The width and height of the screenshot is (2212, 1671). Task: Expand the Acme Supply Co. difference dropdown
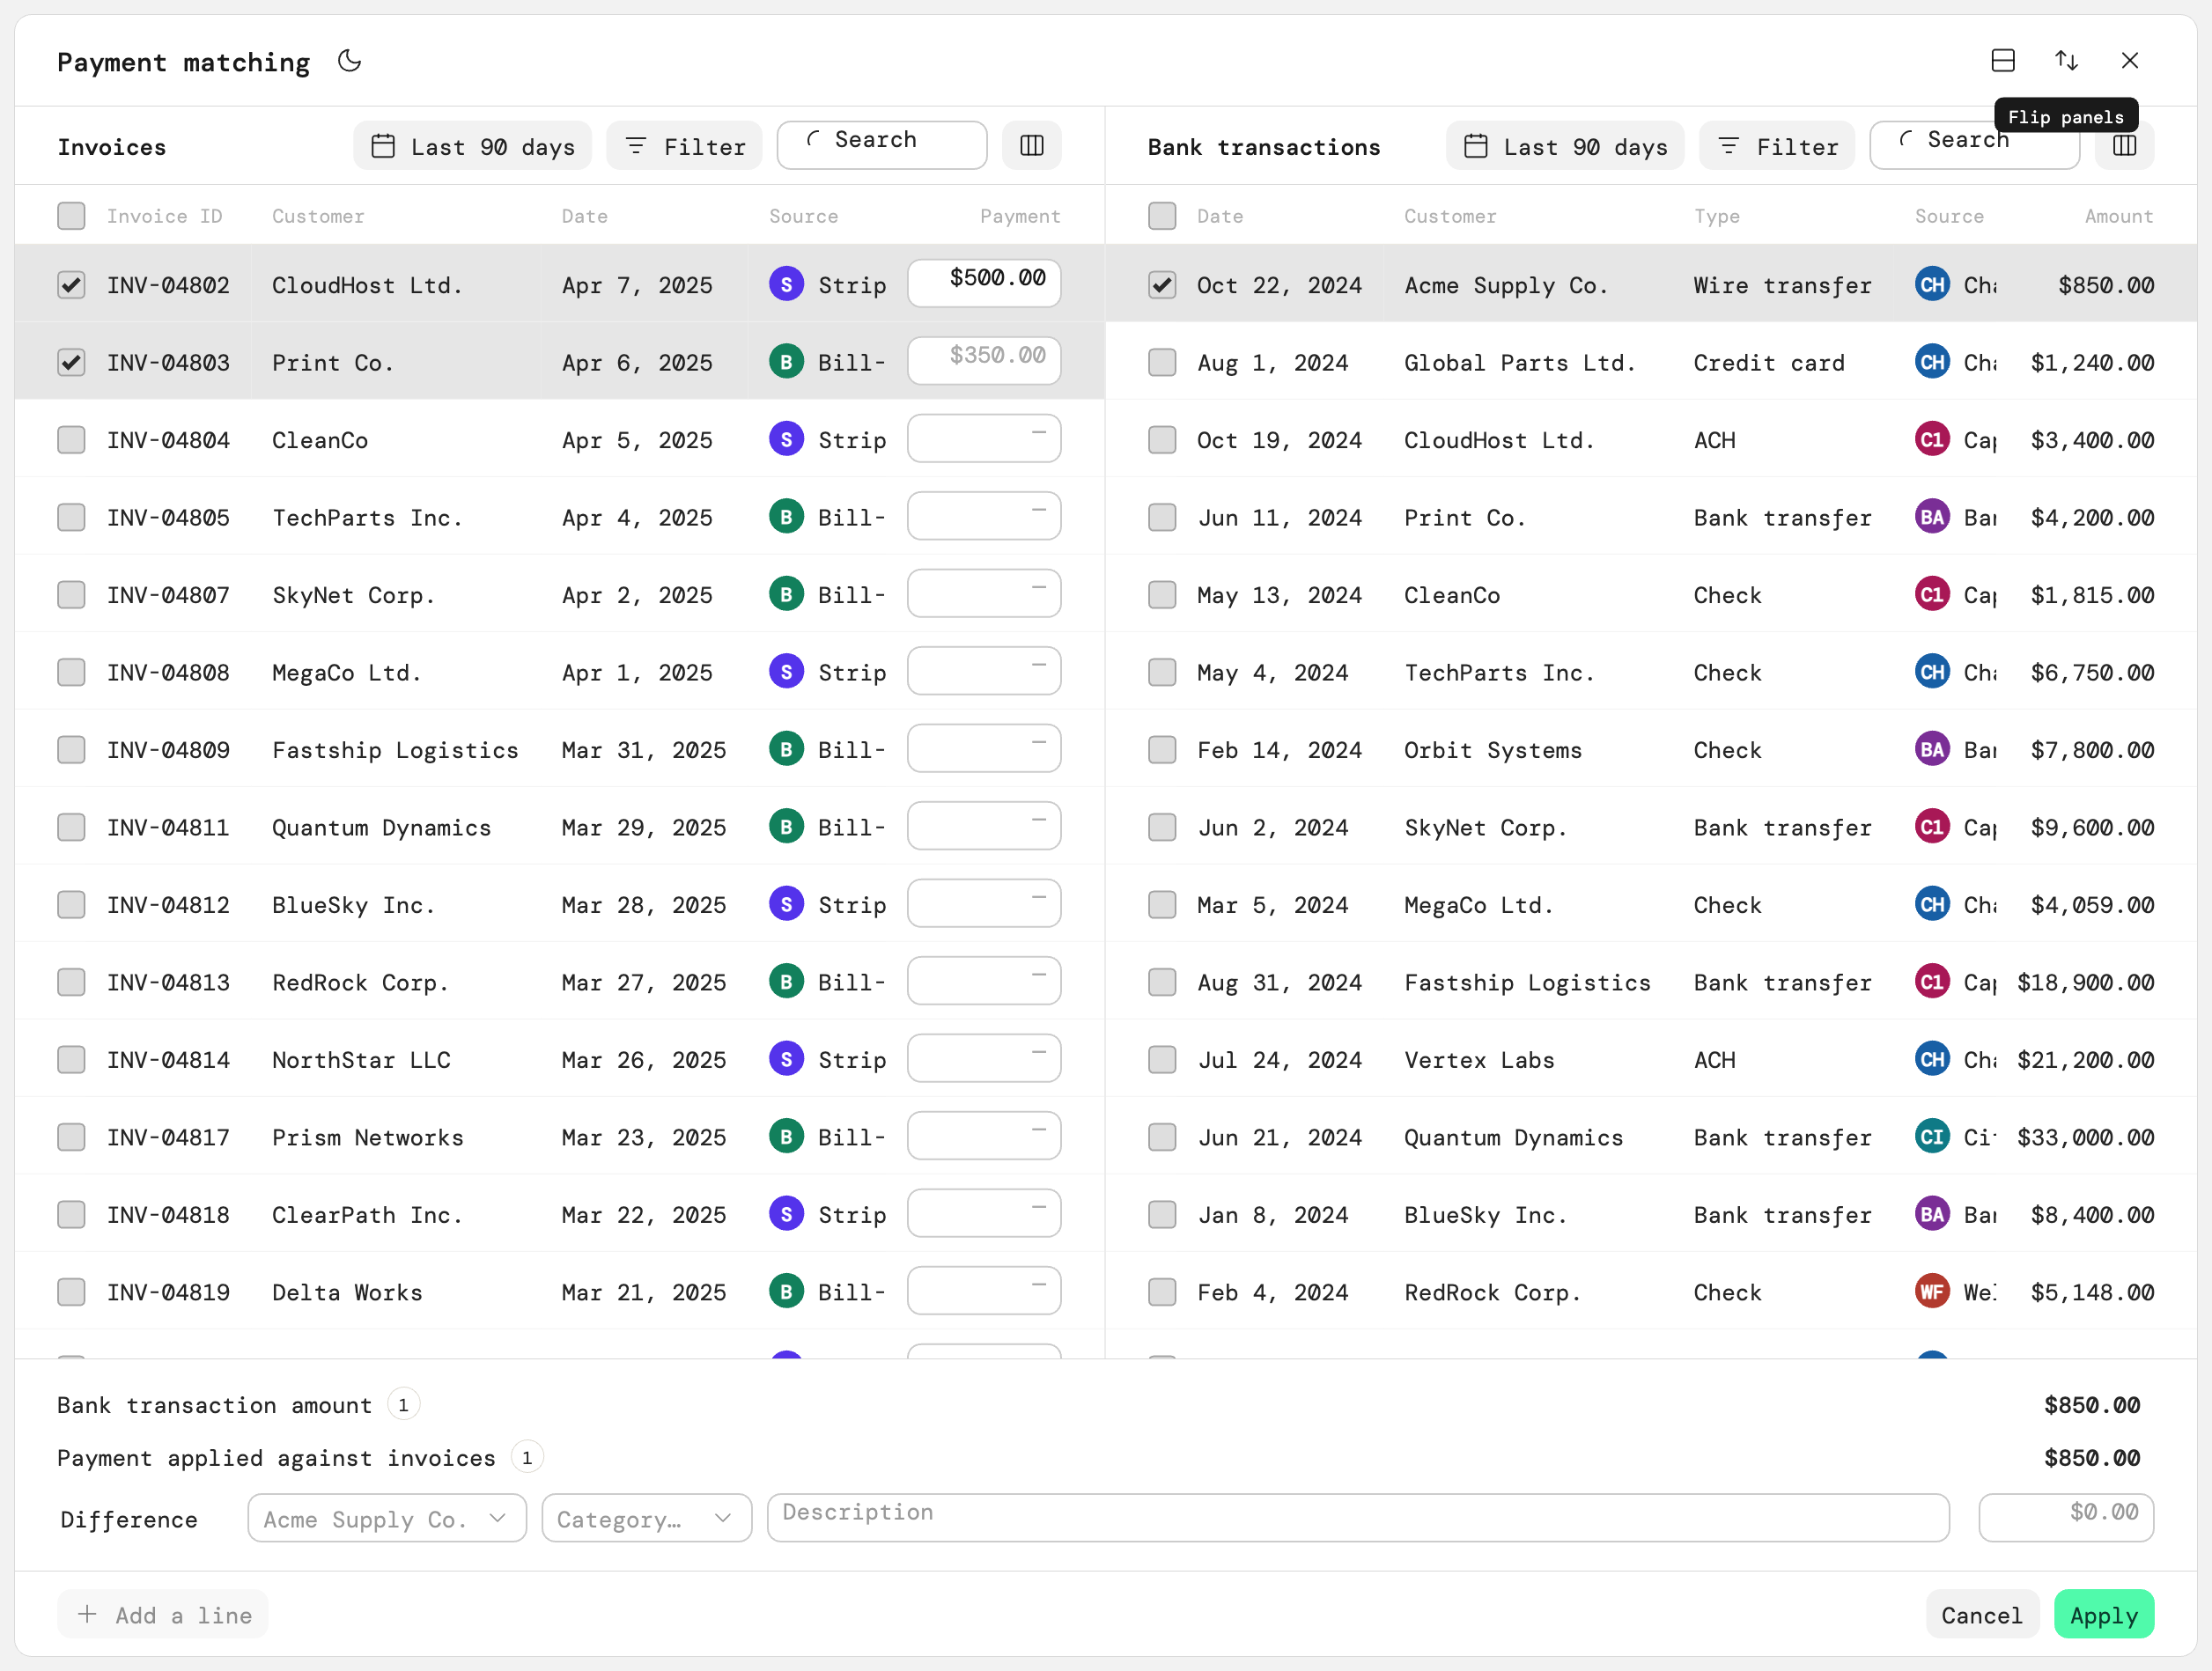387,1518
